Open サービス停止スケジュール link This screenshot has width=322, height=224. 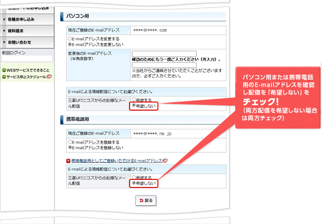click(26, 77)
